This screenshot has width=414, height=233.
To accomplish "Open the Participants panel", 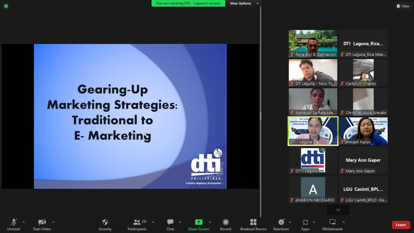I will click(x=137, y=224).
